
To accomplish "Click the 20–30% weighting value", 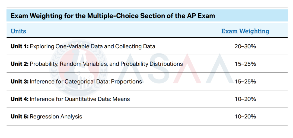I will coord(245,46).
